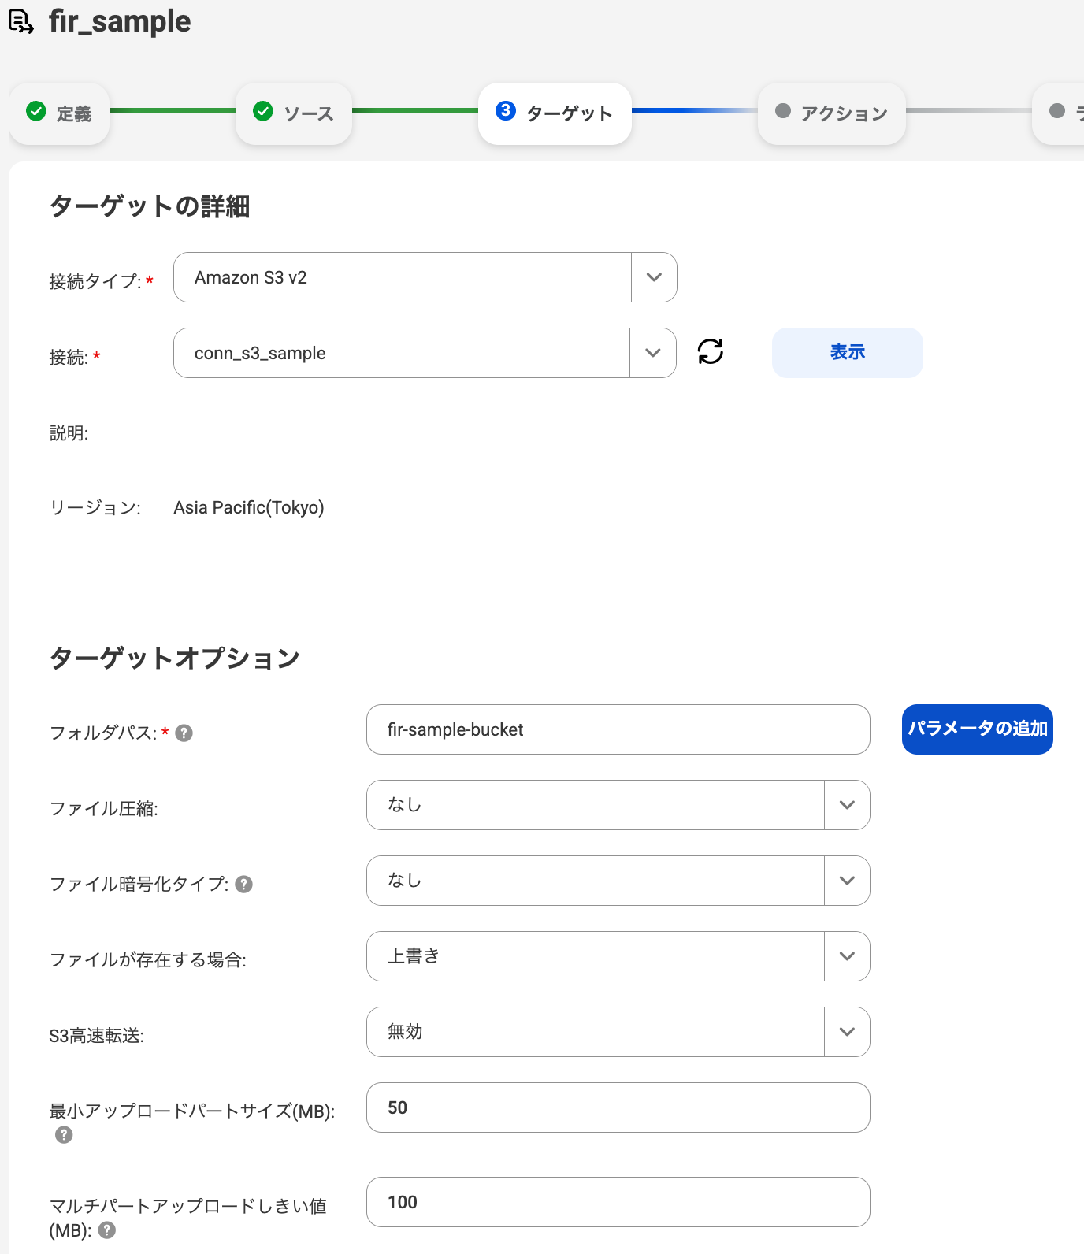The width and height of the screenshot is (1084, 1254).
Task: Expand the ファイル暗号化タイプ dropdown
Action: [x=847, y=881]
